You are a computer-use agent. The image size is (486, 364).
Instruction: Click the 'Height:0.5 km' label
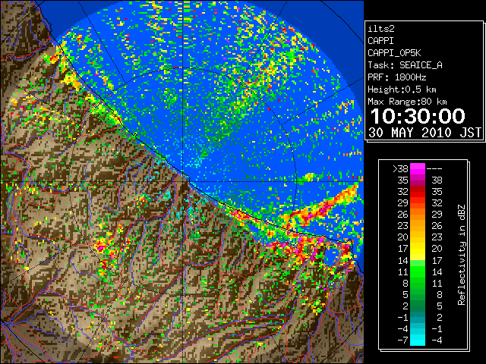(x=402, y=89)
